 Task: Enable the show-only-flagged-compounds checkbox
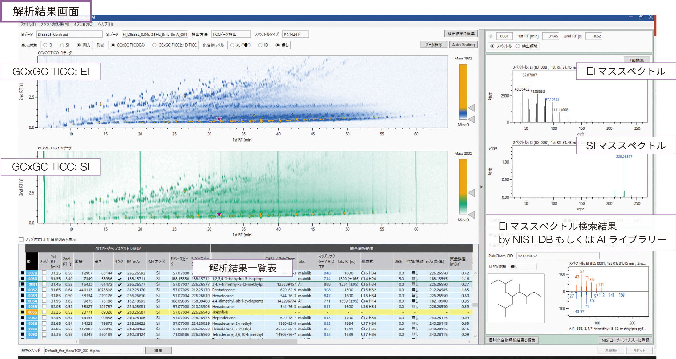coord(21,240)
